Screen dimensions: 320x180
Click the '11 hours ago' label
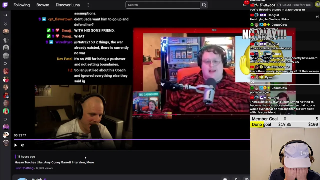click(26, 156)
